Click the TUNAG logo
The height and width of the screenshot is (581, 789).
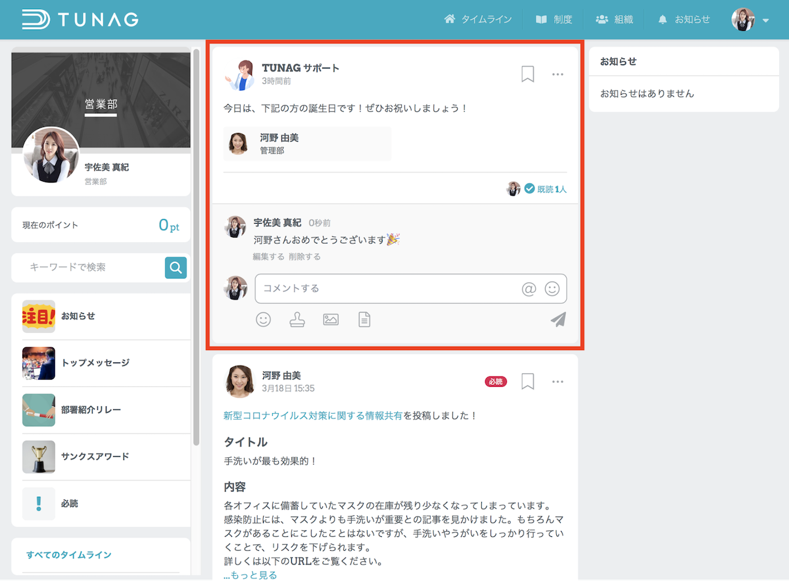[80, 19]
